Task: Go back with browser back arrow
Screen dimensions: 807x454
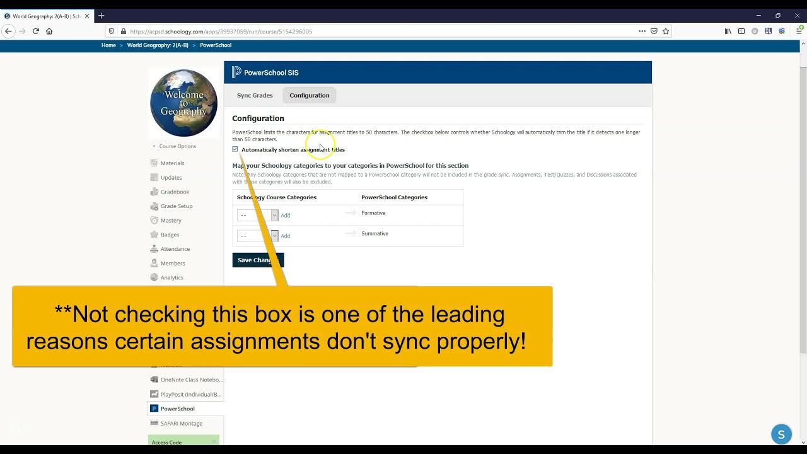Action: [x=8, y=31]
